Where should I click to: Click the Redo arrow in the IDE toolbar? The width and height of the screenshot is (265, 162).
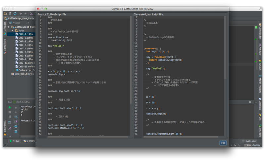coord(26,14)
